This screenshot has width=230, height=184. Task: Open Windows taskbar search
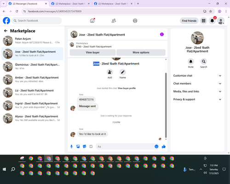(13, 169)
